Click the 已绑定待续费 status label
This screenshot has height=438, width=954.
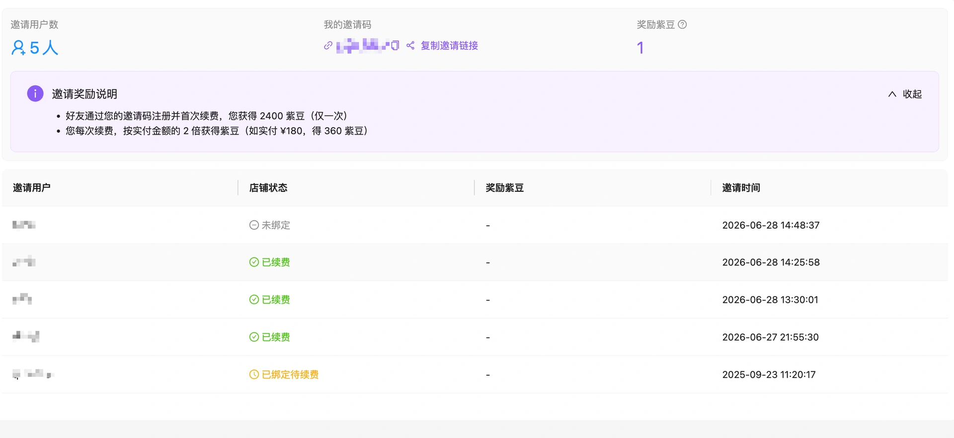click(290, 375)
